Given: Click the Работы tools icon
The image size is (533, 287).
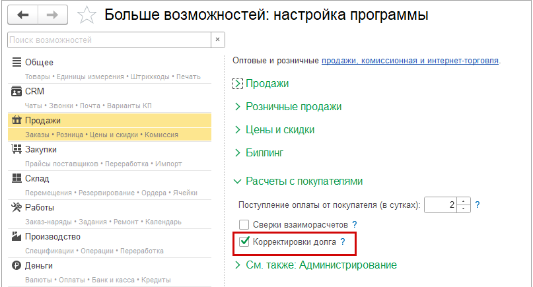Looking at the screenshot, I should click(17, 207).
